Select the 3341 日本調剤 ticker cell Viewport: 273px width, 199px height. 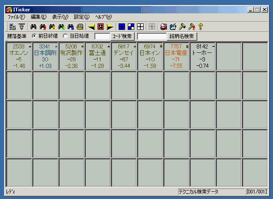coord(45,56)
